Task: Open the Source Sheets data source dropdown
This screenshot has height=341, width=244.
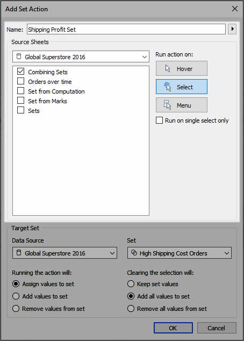Action: [81, 56]
